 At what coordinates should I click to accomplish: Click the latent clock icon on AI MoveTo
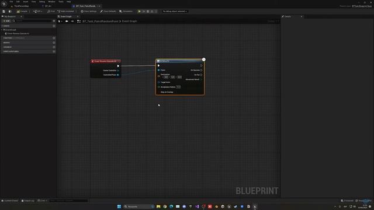click(204, 60)
